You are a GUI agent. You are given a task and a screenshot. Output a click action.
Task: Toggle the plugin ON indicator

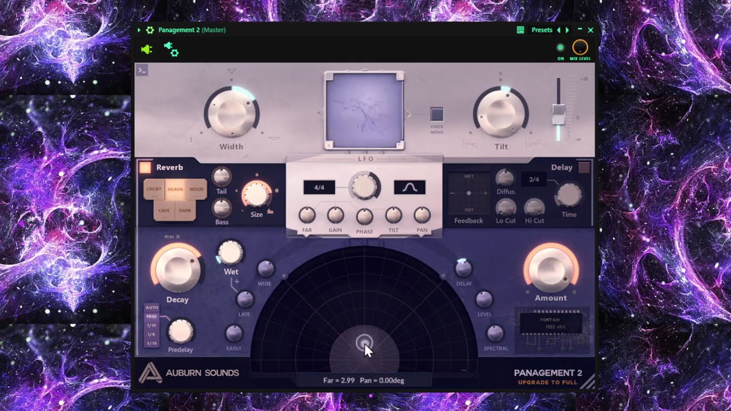click(560, 47)
